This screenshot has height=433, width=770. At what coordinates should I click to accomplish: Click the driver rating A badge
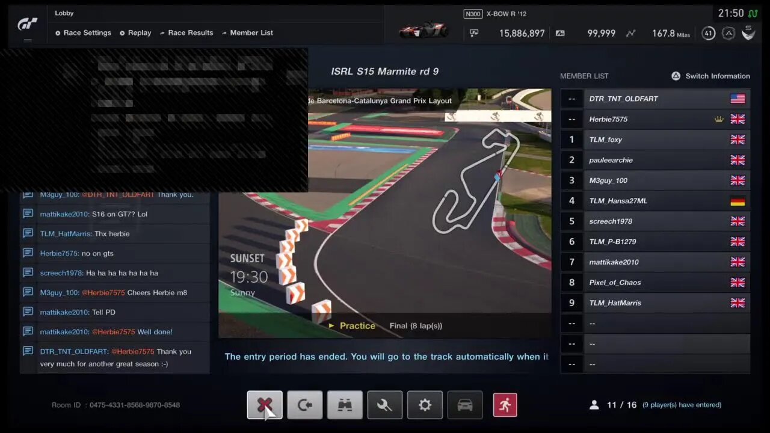coord(728,33)
